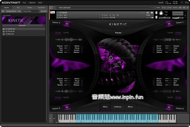
Task: Expand the Instruments dropdown arrow in library
Action: (x=44, y=25)
